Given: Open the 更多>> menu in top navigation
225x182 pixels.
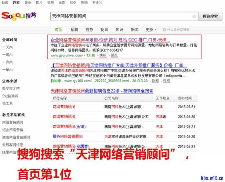Looking at the screenshot, I should pos(97,3).
